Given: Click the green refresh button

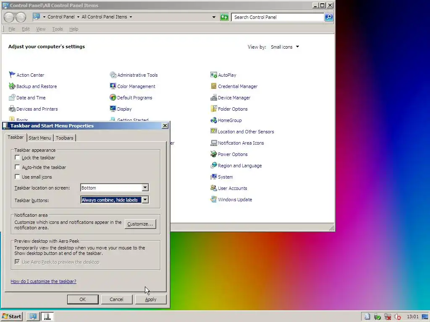Looking at the screenshot, I should pyautogui.click(x=224, y=17).
